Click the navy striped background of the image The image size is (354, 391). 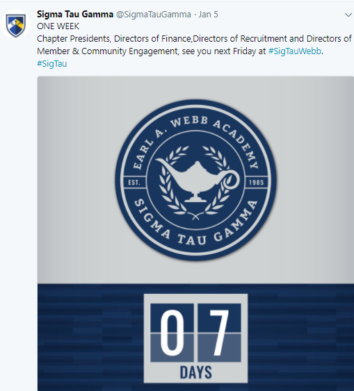pos(90,337)
